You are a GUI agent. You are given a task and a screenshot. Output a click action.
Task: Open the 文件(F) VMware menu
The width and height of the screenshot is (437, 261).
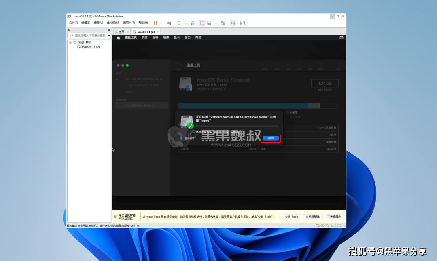[x=73, y=23]
